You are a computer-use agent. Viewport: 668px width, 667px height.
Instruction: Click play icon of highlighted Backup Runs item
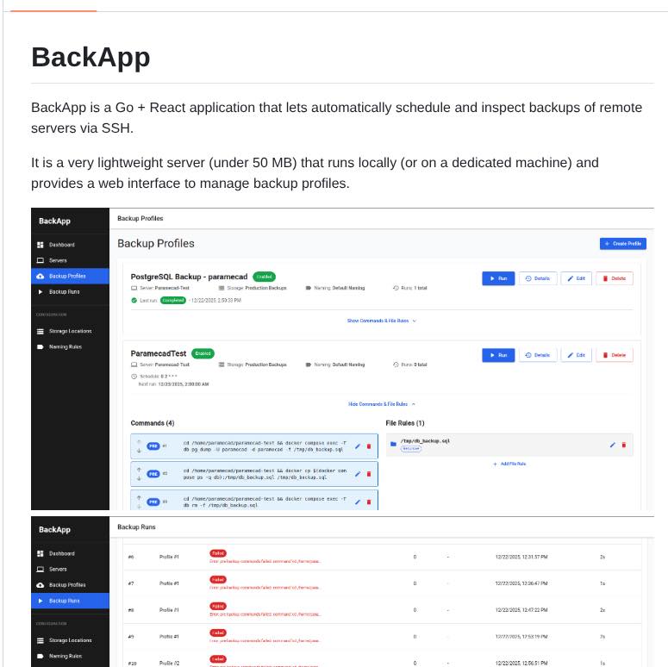point(41,601)
